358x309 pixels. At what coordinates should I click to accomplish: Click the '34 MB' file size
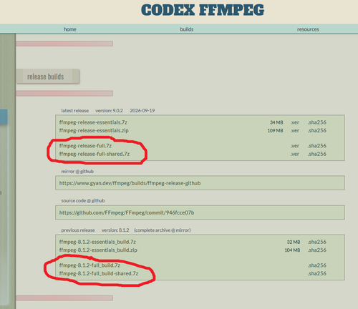tap(276, 122)
